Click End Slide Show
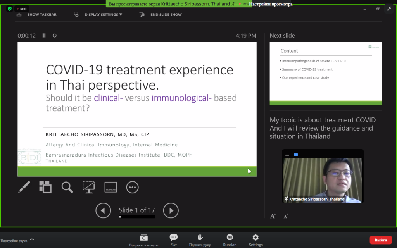The height and width of the screenshot is (248, 397). [x=161, y=15]
